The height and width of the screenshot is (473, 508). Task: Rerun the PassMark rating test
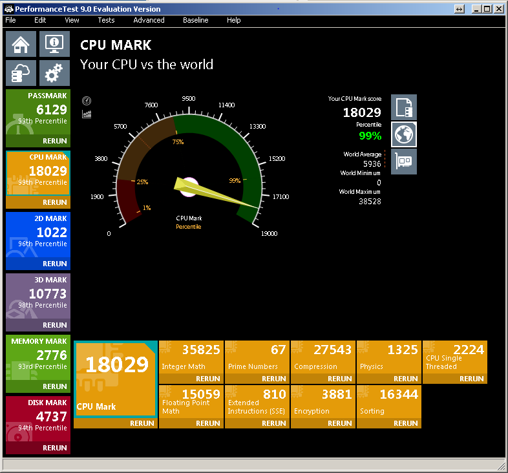point(38,141)
